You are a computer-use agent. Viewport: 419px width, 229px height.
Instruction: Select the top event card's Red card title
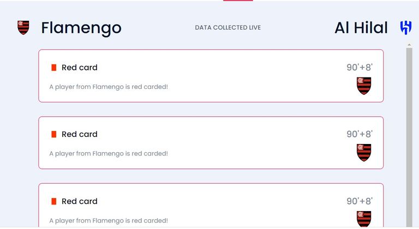coord(80,68)
